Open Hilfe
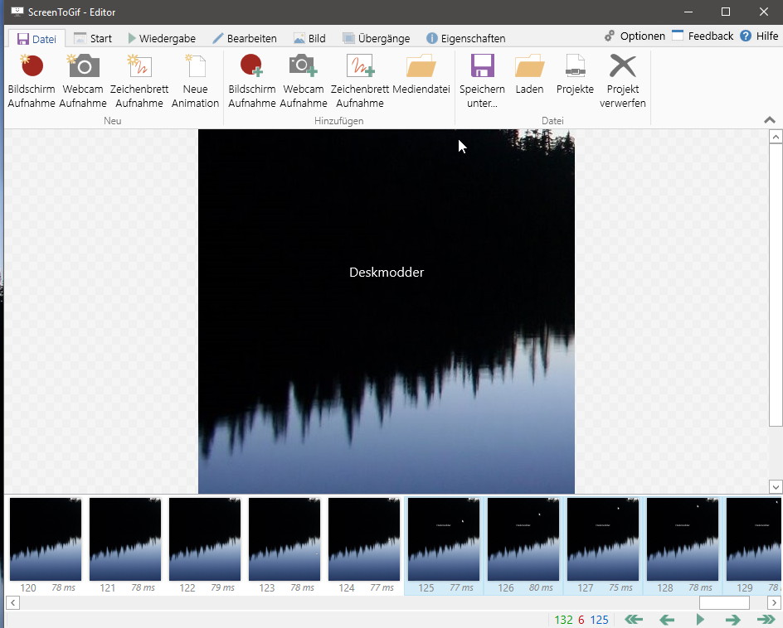This screenshot has width=783, height=628. (759, 36)
